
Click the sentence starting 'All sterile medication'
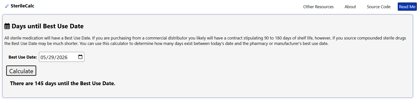(47, 38)
